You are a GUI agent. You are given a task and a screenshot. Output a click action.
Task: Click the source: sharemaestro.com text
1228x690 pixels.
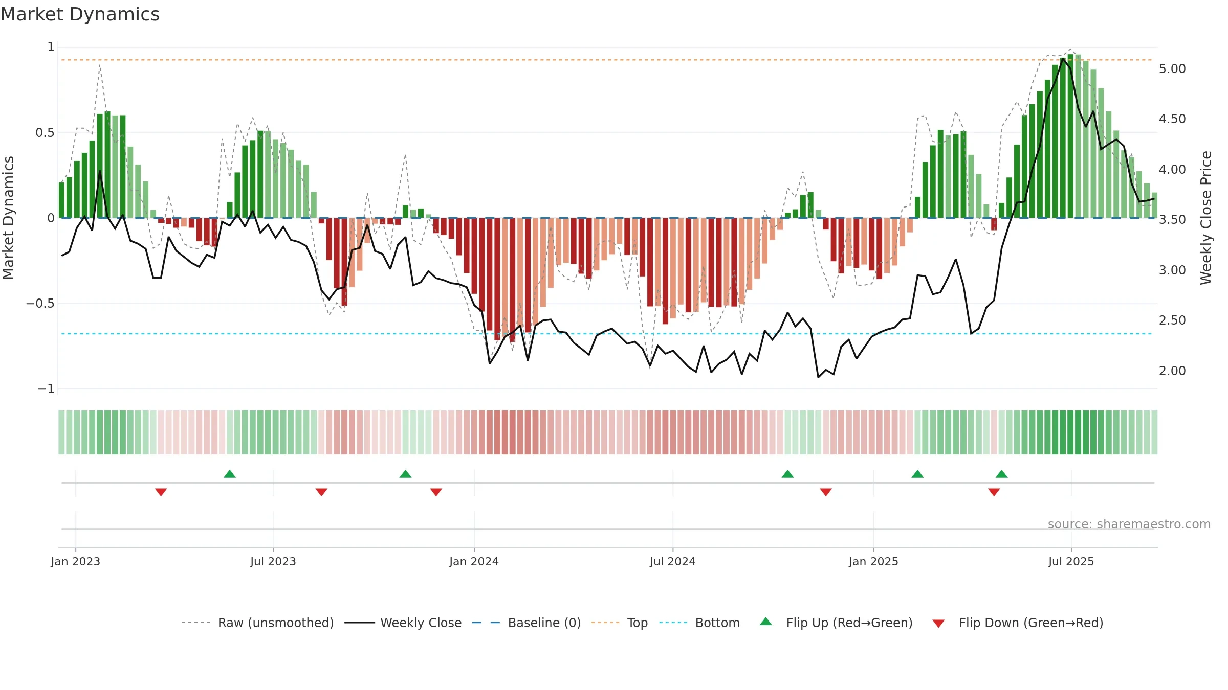click(x=1129, y=524)
